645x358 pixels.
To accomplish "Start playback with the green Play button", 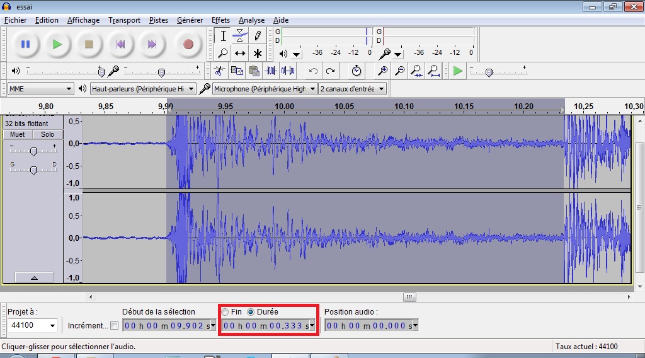I will pos(57,44).
